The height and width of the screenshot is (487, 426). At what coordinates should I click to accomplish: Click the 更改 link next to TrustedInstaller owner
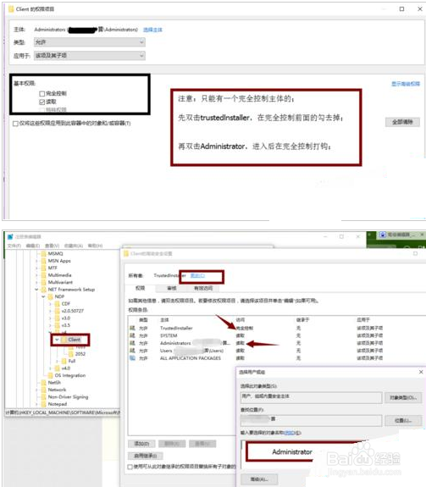pyautogui.click(x=197, y=275)
